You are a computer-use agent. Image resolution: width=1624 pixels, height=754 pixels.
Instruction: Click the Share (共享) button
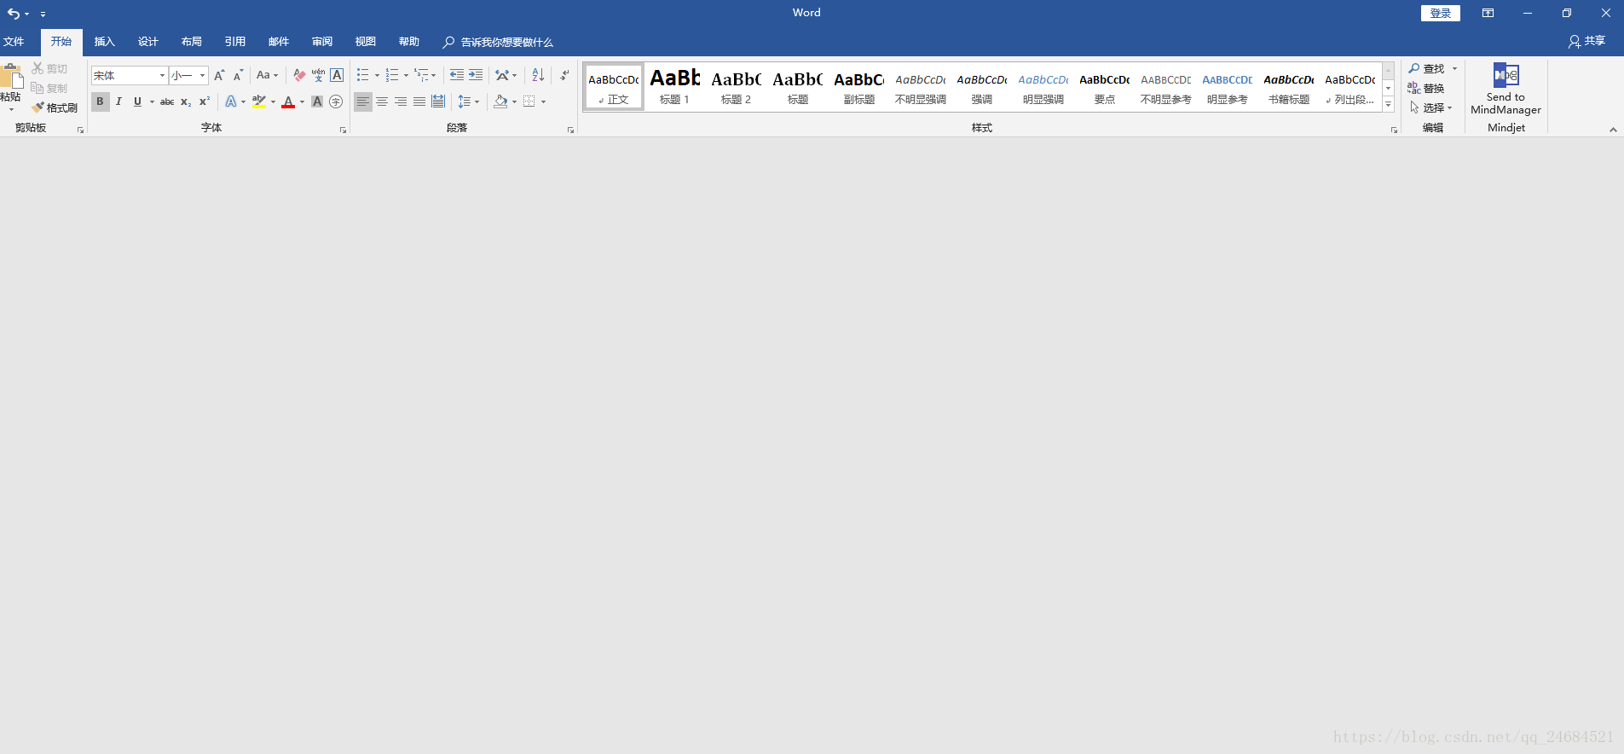[1587, 41]
